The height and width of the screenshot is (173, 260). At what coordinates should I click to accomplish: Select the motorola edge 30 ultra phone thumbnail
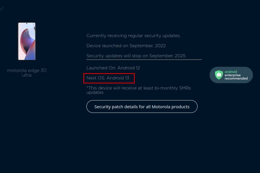(27, 42)
